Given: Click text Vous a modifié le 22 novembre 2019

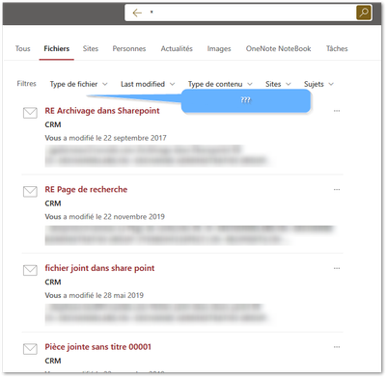Looking at the screenshot, I should [x=104, y=217].
